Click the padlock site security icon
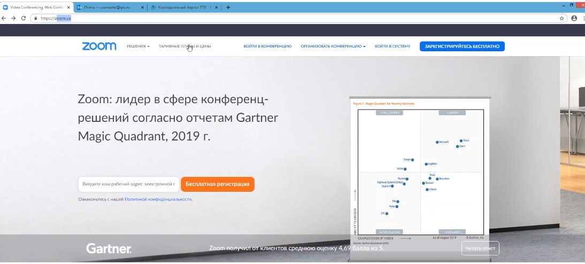 pos(36,18)
